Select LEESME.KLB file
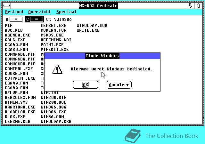 click(x=18, y=122)
